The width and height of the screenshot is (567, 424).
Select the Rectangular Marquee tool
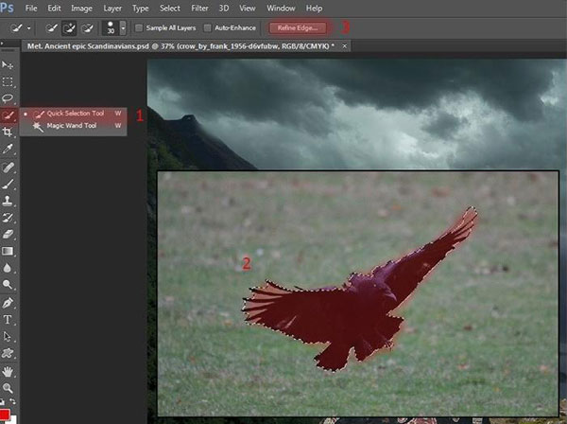point(8,81)
